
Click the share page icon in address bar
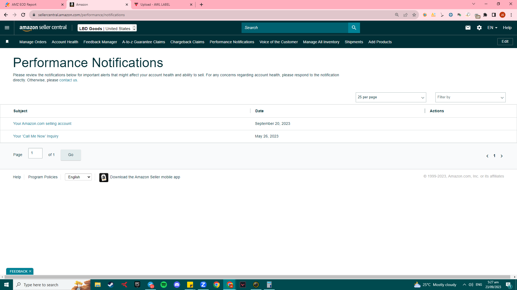(406, 15)
